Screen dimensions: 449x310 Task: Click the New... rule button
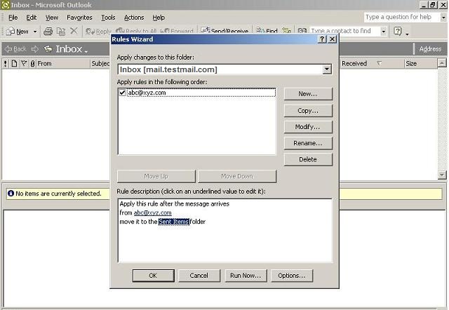308,94
